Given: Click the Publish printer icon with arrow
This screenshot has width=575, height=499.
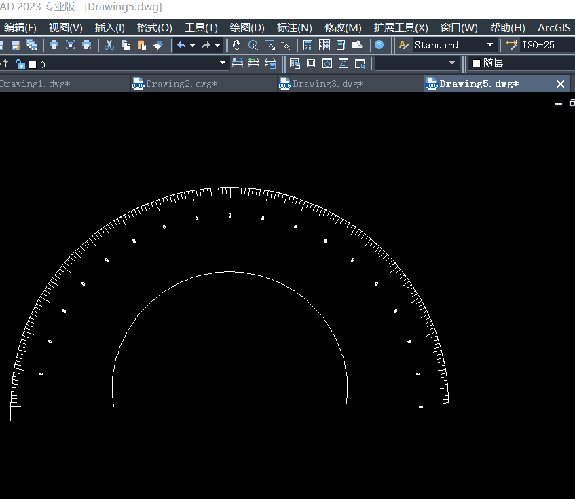Looking at the screenshot, I should coord(87,45).
